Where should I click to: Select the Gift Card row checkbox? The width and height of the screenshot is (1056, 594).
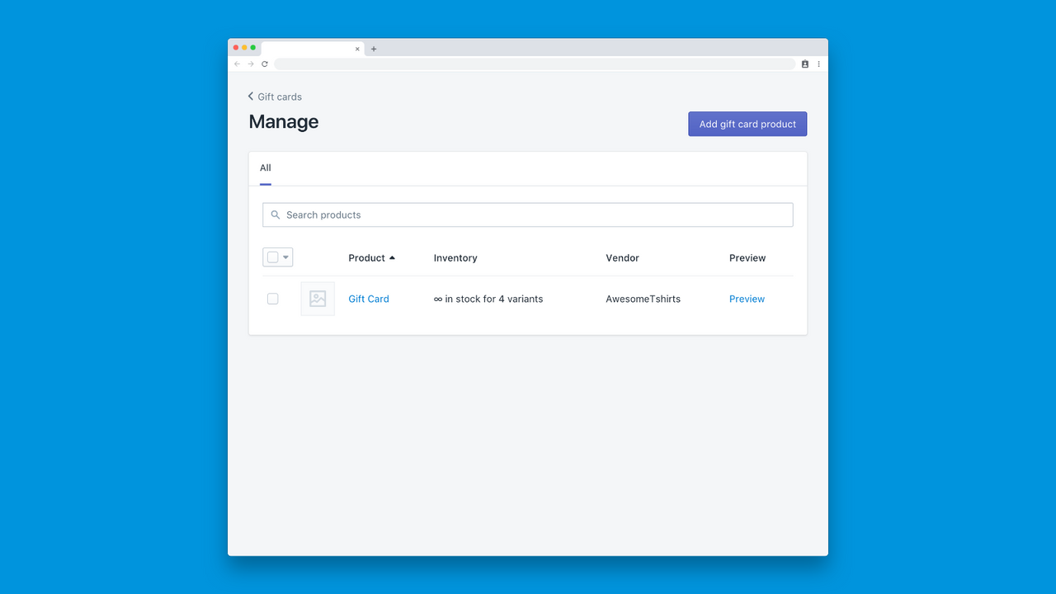(x=272, y=299)
